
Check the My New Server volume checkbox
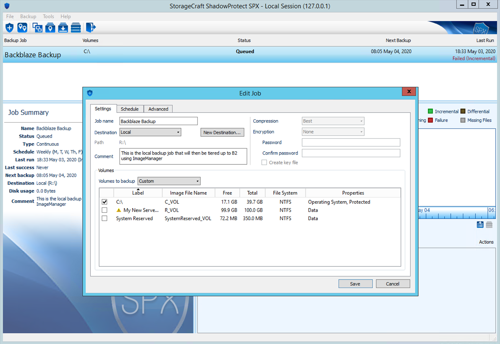[x=104, y=210]
